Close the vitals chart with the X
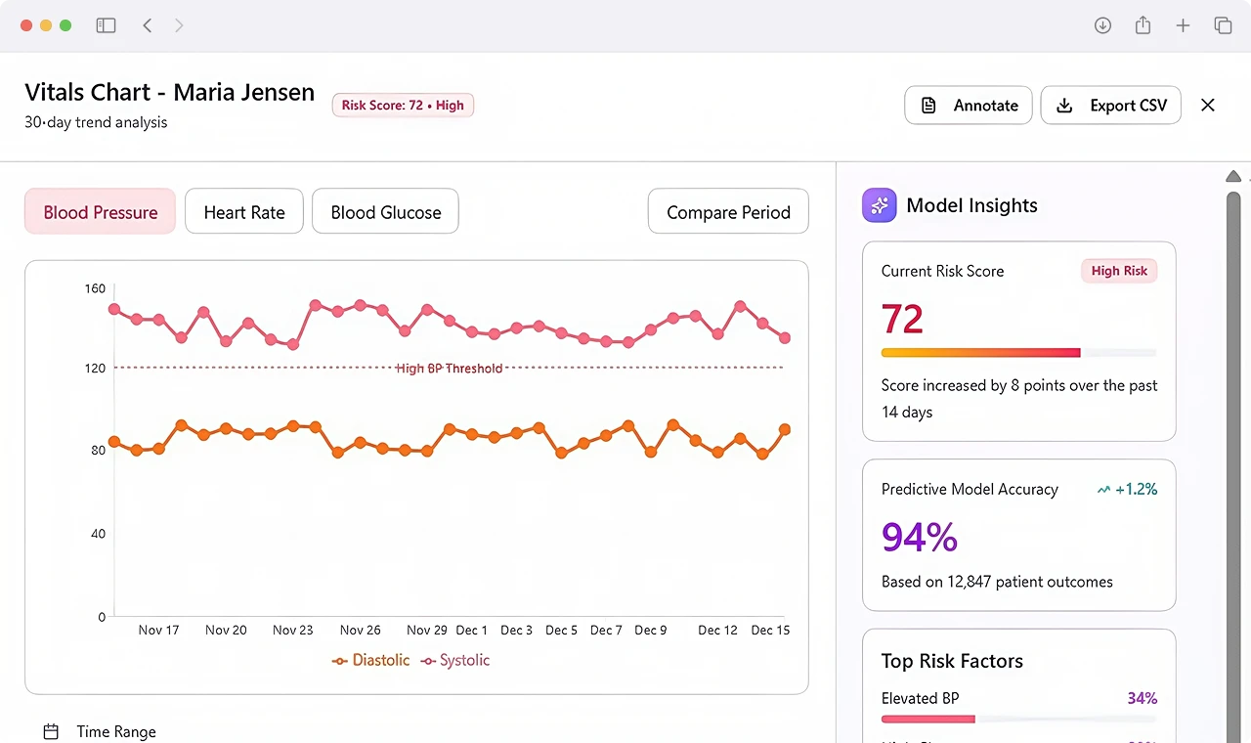The height and width of the screenshot is (743, 1251). coord(1208,105)
